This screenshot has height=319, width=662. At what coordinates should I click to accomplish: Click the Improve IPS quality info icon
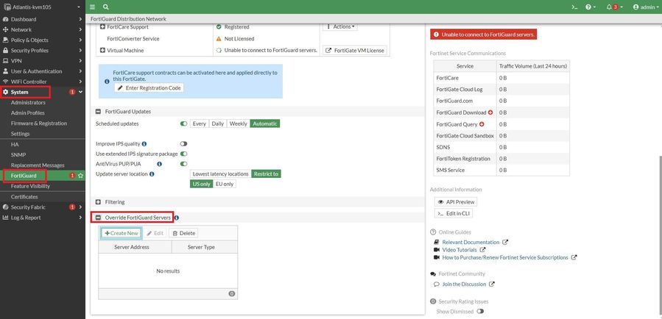(144, 144)
